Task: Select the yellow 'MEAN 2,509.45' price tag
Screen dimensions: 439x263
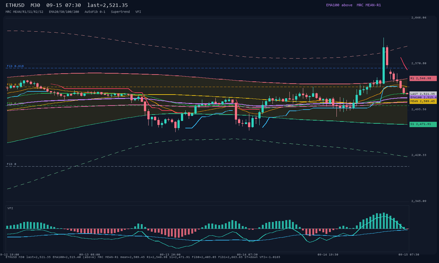Action: click(423, 101)
